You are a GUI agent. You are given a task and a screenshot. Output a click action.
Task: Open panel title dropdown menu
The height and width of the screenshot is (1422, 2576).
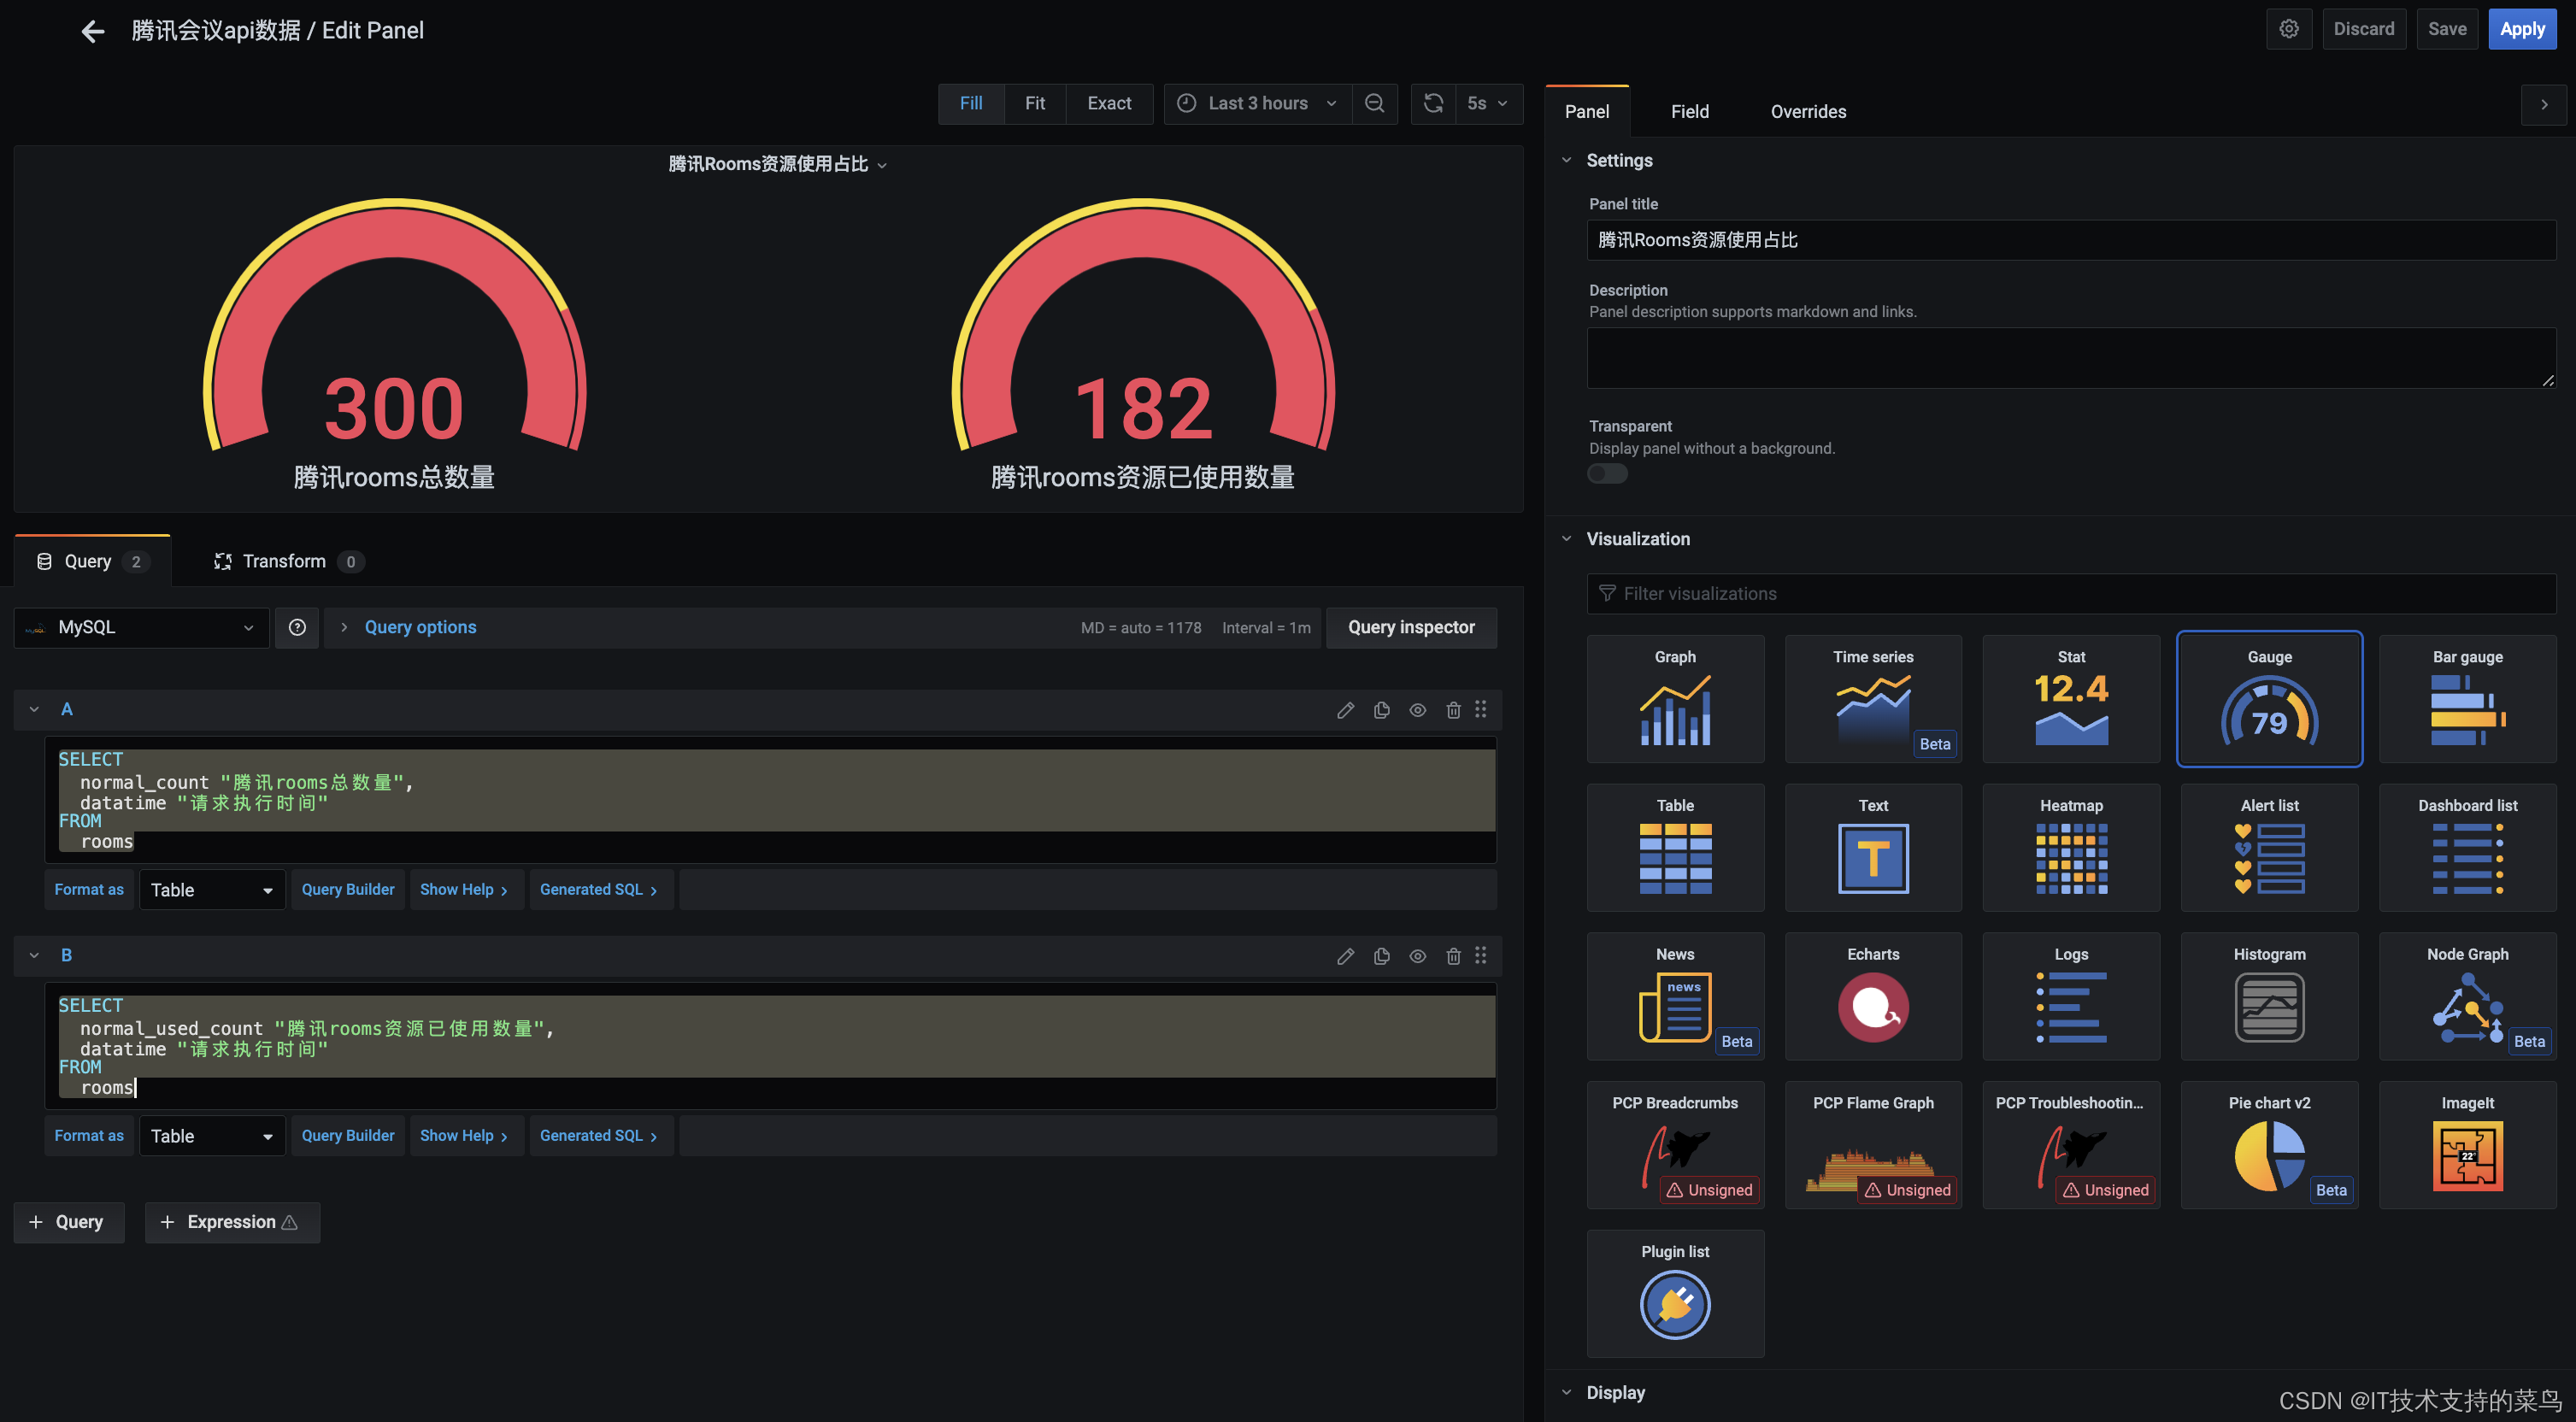click(x=778, y=163)
